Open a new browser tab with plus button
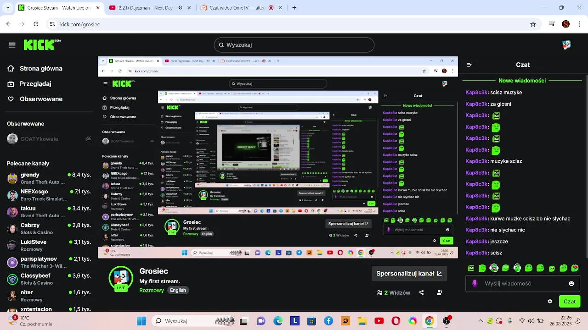The width and height of the screenshot is (588, 330). [294, 8]
